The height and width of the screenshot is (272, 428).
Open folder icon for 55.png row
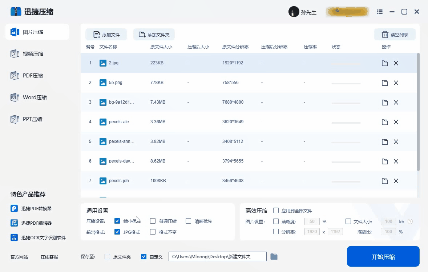pos(385,83)
